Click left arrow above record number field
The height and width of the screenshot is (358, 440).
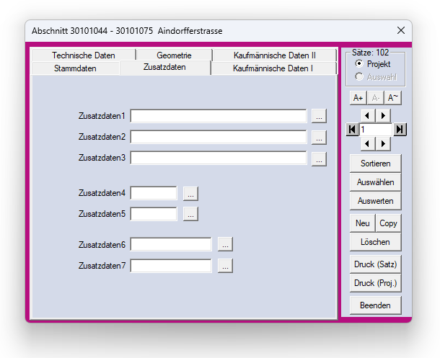click(367, 115)
